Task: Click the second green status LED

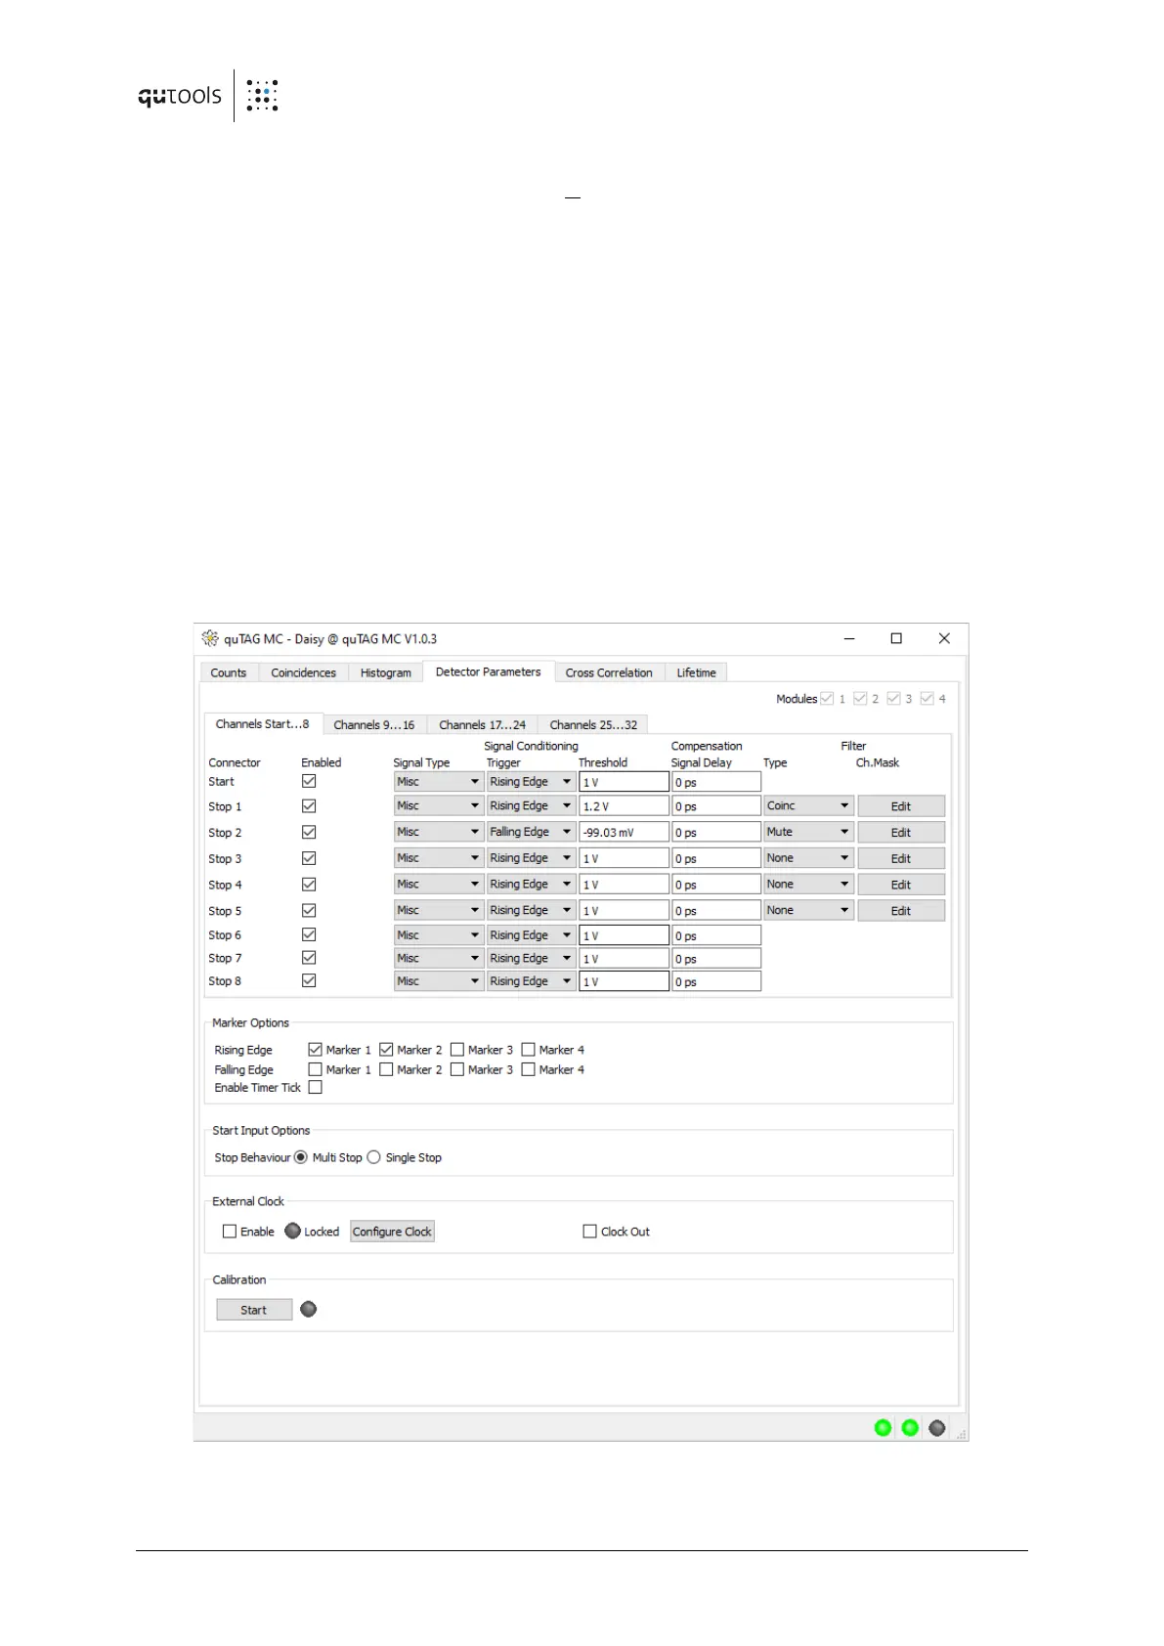Action: pyautogui.click(x=910, y=1428)
